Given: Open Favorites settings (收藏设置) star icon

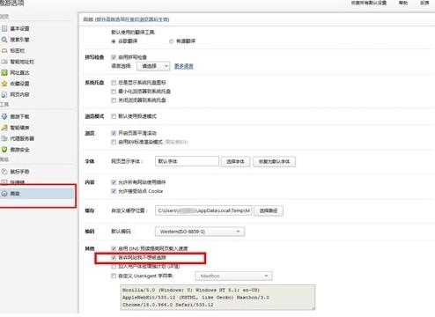Looking at the screenshot, I should (4, 84).
